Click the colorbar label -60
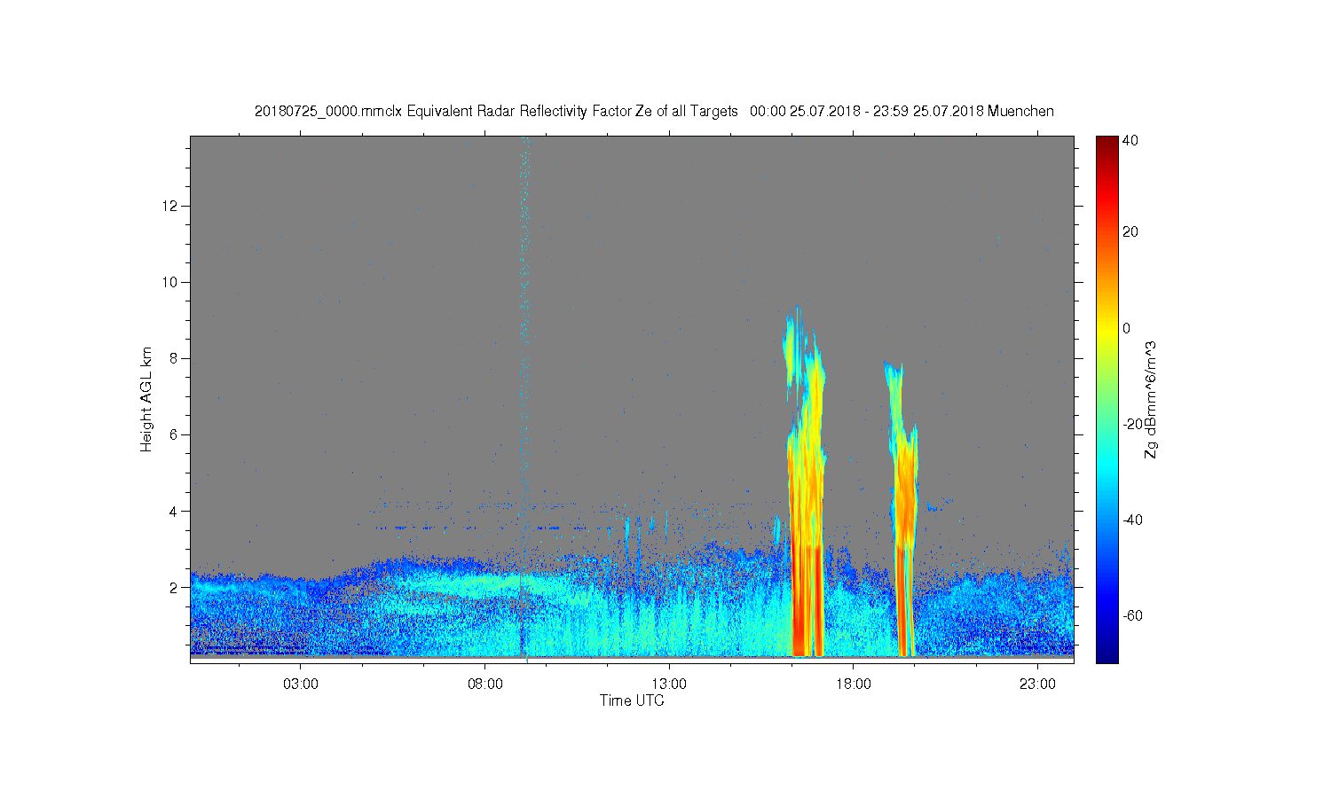Image resolution: width=1331 pixels, height=798 pixels. point(1133,615)
